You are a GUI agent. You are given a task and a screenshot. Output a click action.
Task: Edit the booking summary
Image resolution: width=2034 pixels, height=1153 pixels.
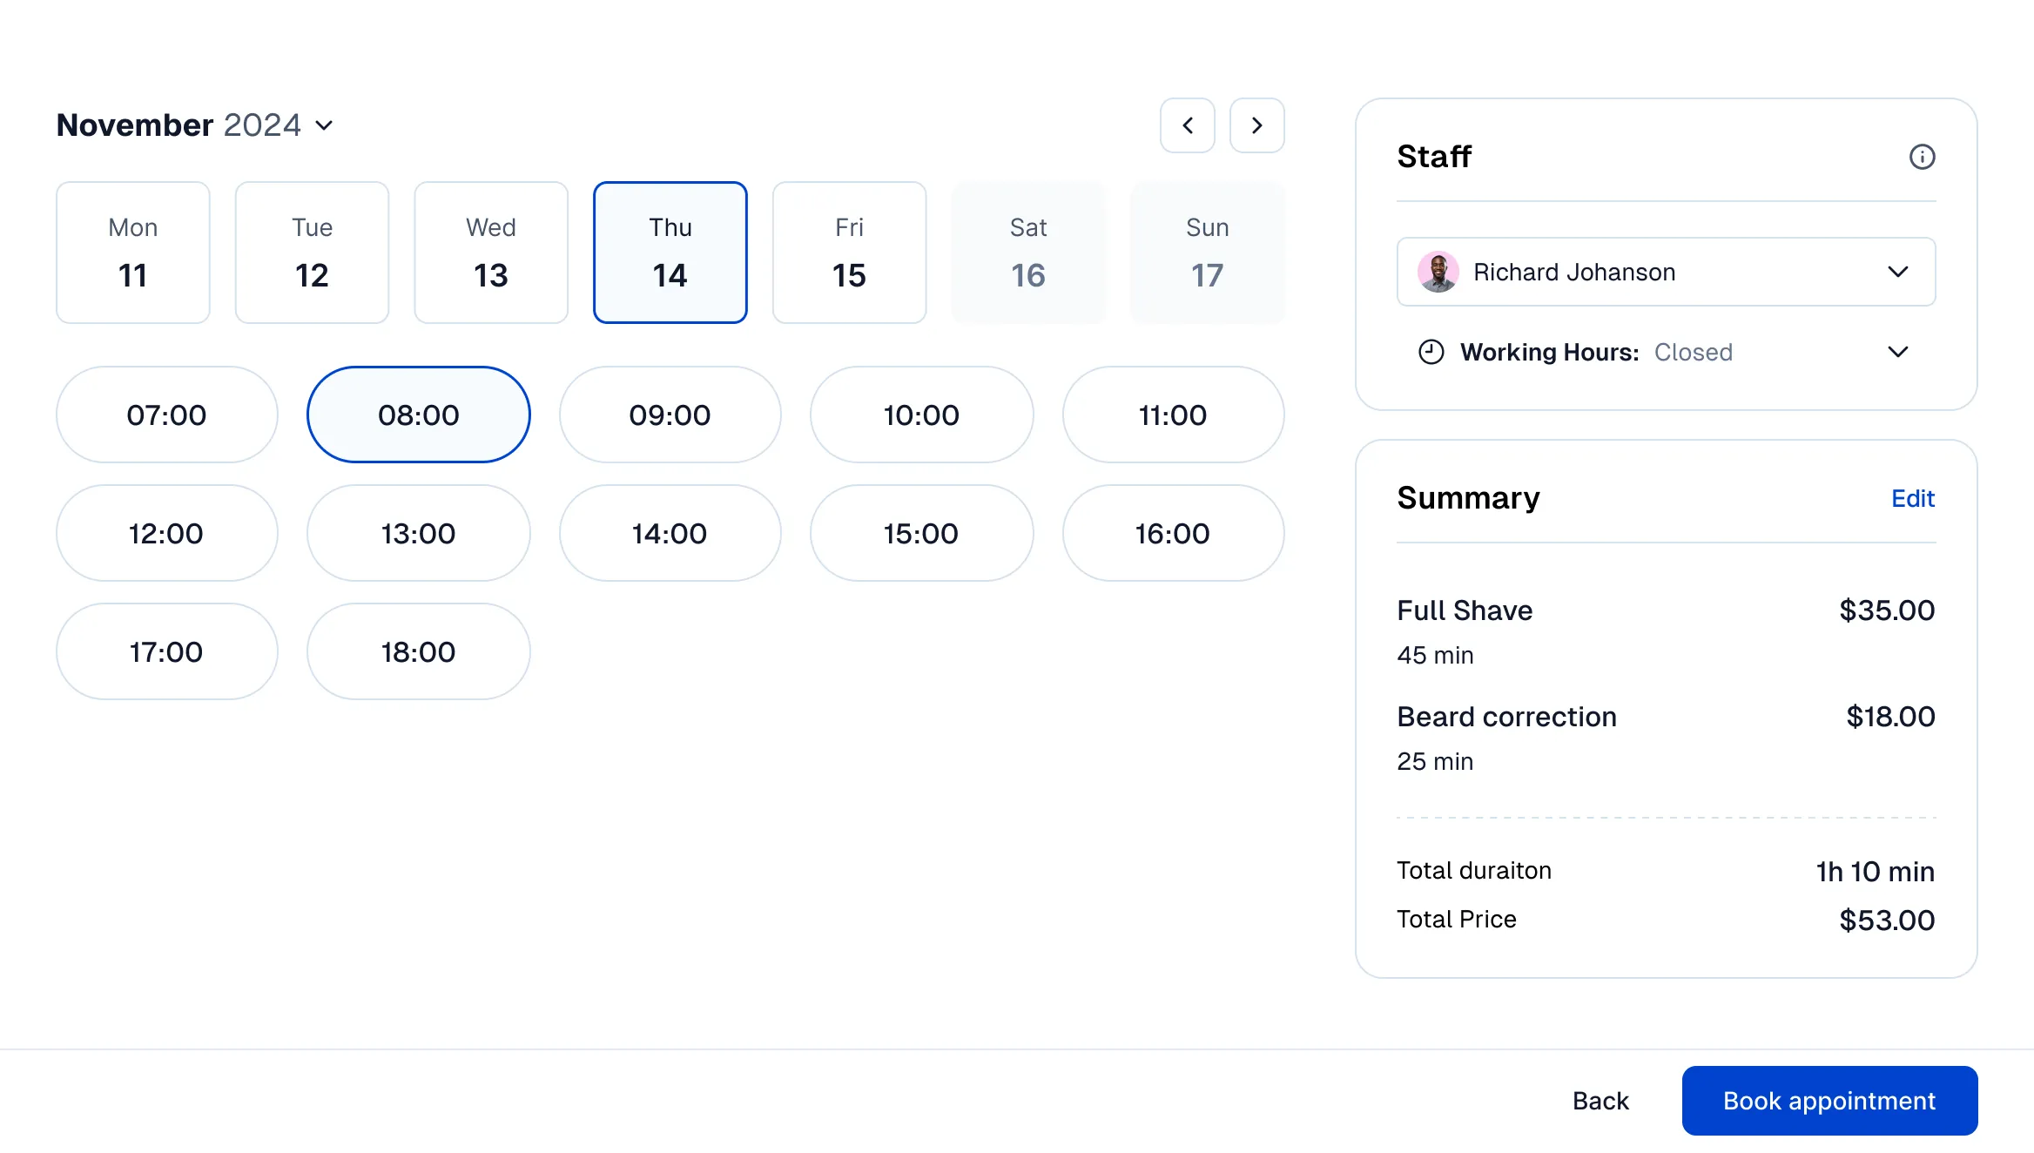[1912, 498]
